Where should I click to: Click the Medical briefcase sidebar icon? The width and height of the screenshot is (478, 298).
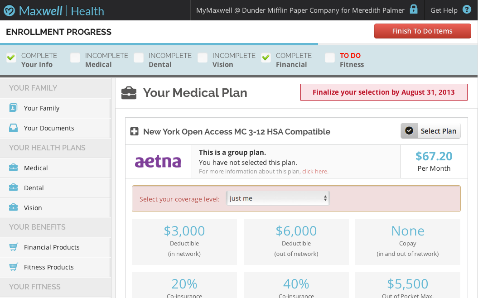click(14, 168)
